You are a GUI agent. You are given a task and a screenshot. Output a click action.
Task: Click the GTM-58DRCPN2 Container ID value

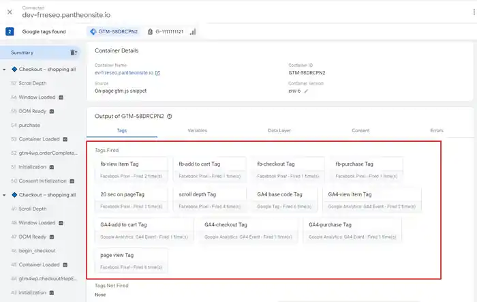point(307,73)
